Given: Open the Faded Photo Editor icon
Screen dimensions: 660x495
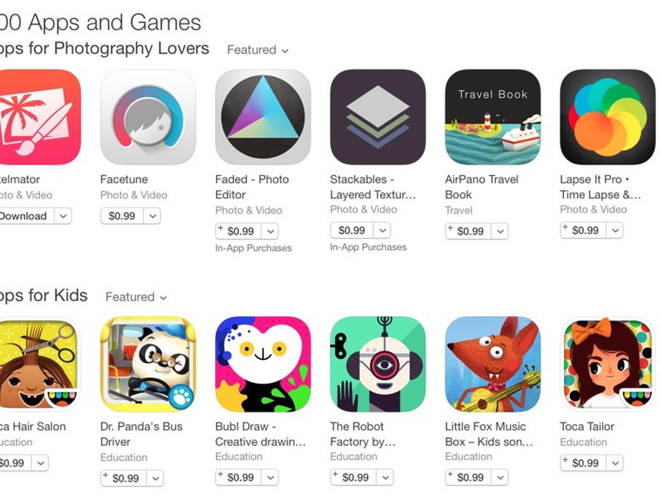Looking at the screenshot, I should click(x=263, y=117).
